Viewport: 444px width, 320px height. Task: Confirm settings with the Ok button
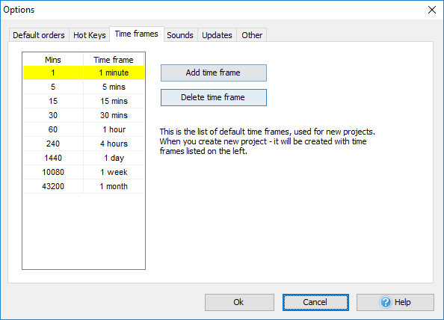point(239,302)
